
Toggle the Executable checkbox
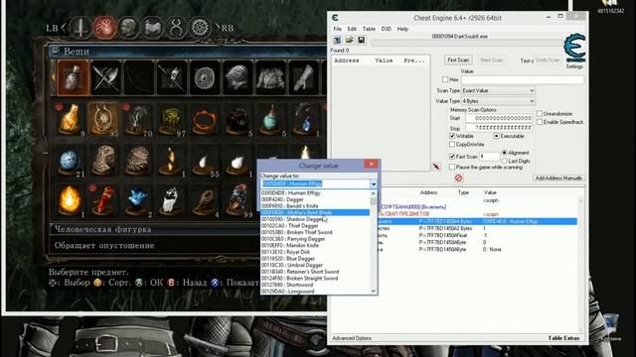click(496, 136)
